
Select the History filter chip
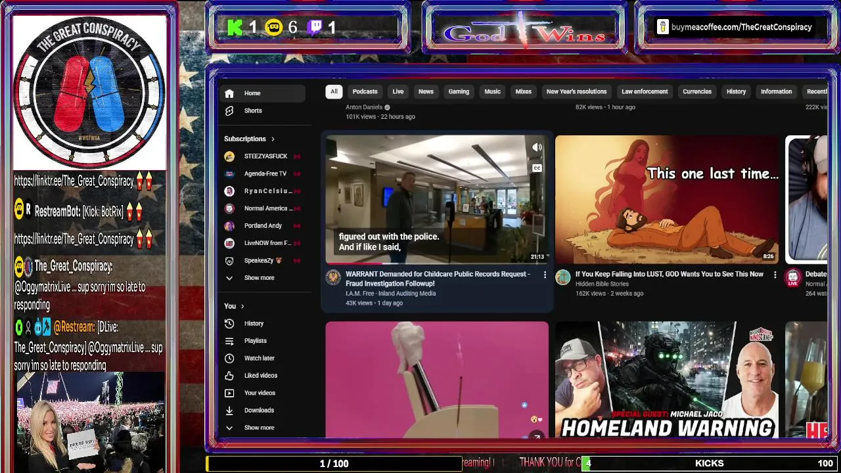point(736,92)
